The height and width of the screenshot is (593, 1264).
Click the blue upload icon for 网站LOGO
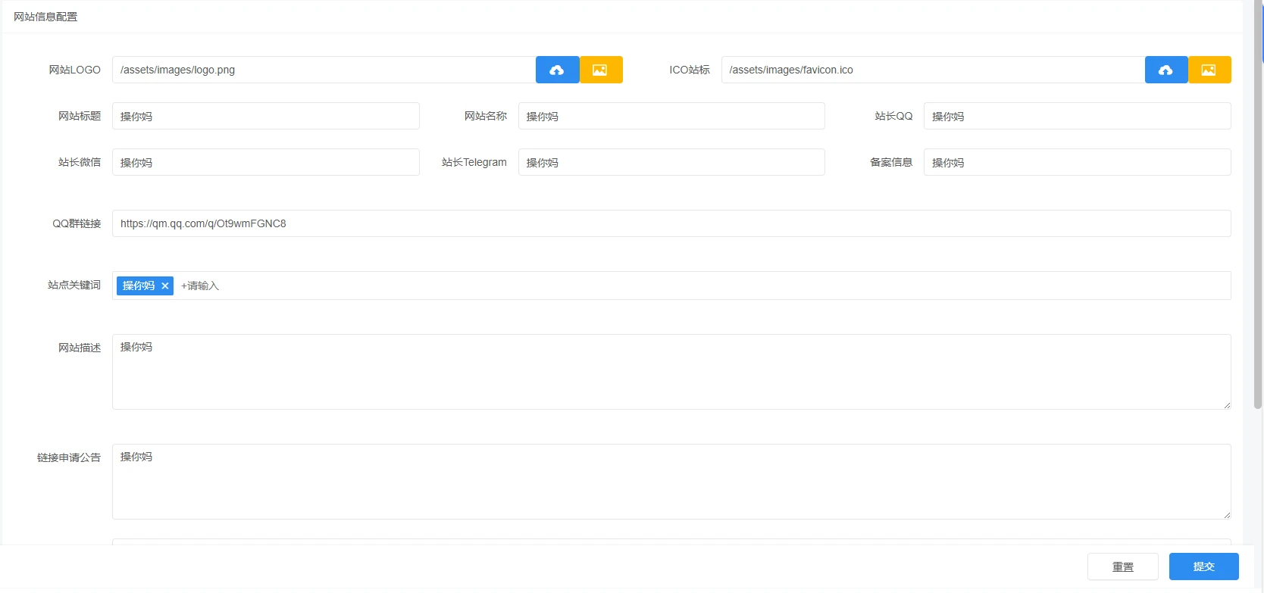click(557, 70)
